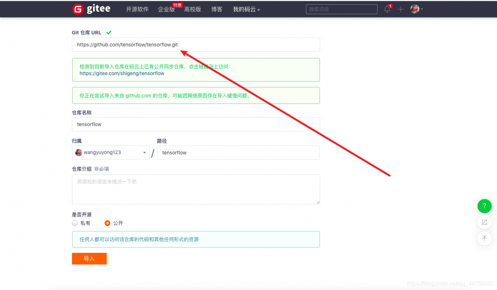The height and width of the screenshot is (290, 497).
Task: Click the search 搜索项目 field
Action: (x=341, y=9)
